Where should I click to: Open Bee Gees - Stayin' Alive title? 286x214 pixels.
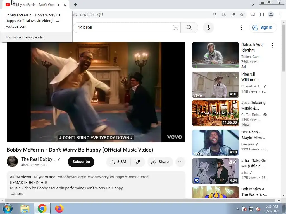click(x=253, y=135)
